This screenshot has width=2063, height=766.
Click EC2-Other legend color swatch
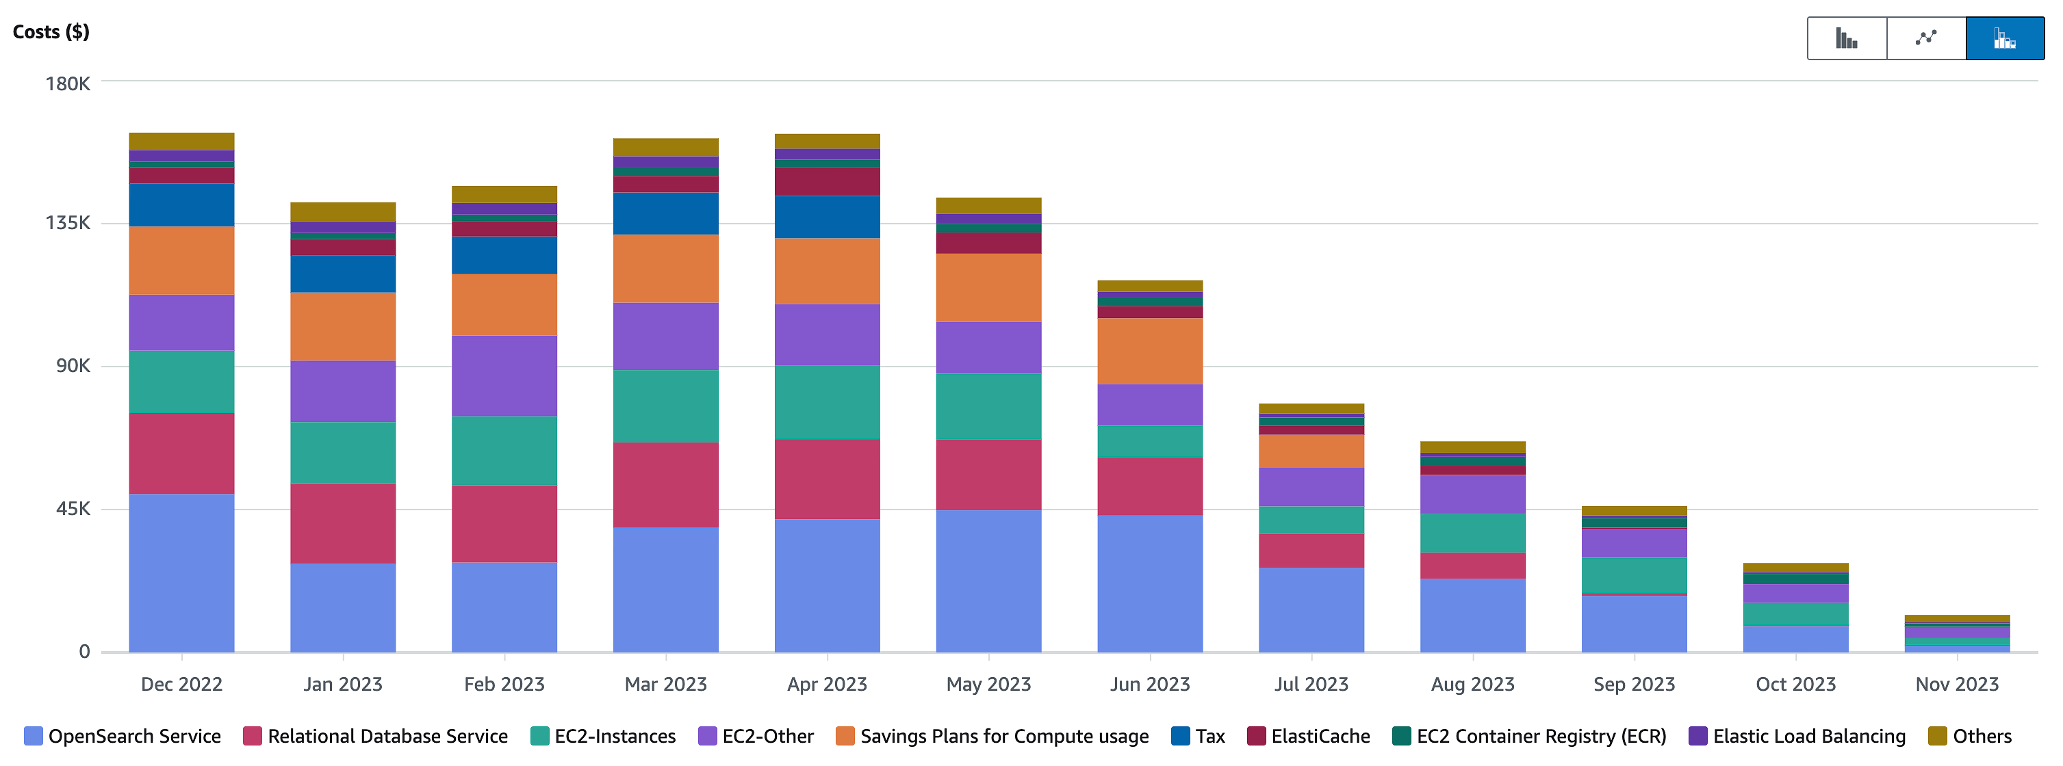[707, 737]
